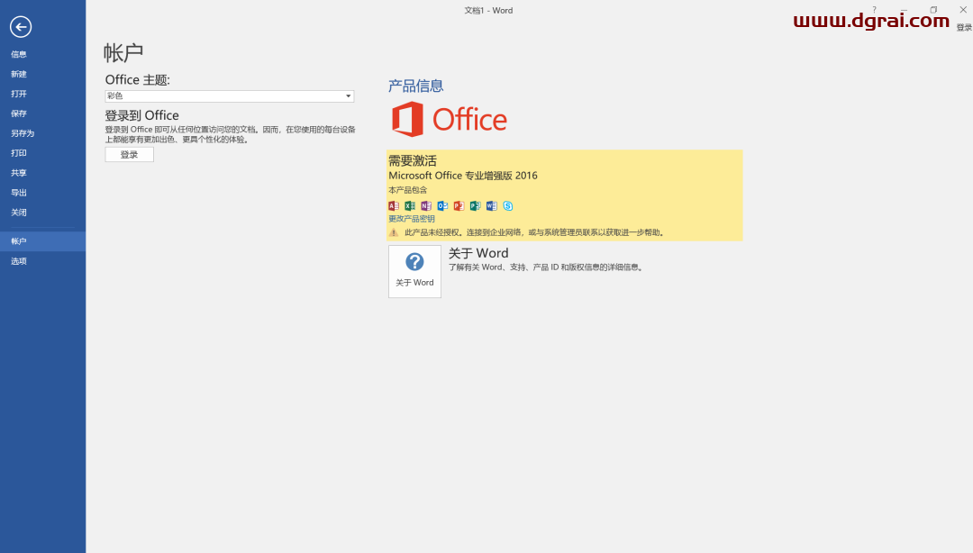Viewport: 973px width, 553px height.
Task: Click the 更改产品密钥 link
Action: coord(412,219)
